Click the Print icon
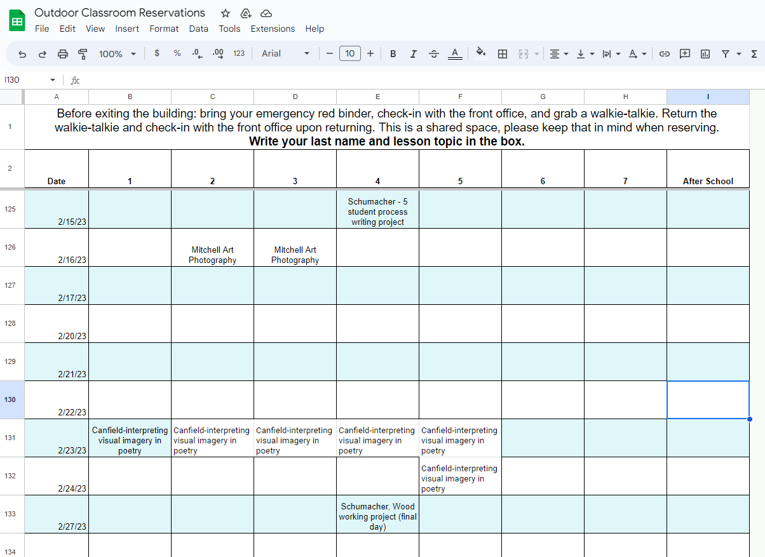The image size is (765, 557). coord(62,54)
